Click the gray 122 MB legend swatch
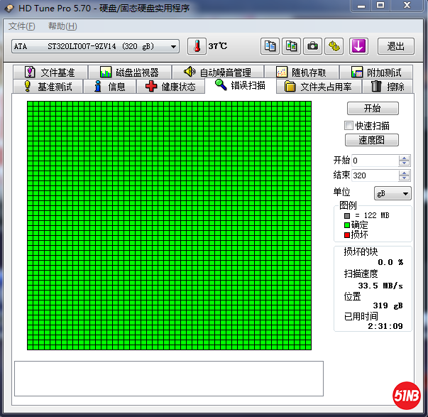Screen dimensions: 428x417 pyautogui.click(x=347, y=216)
